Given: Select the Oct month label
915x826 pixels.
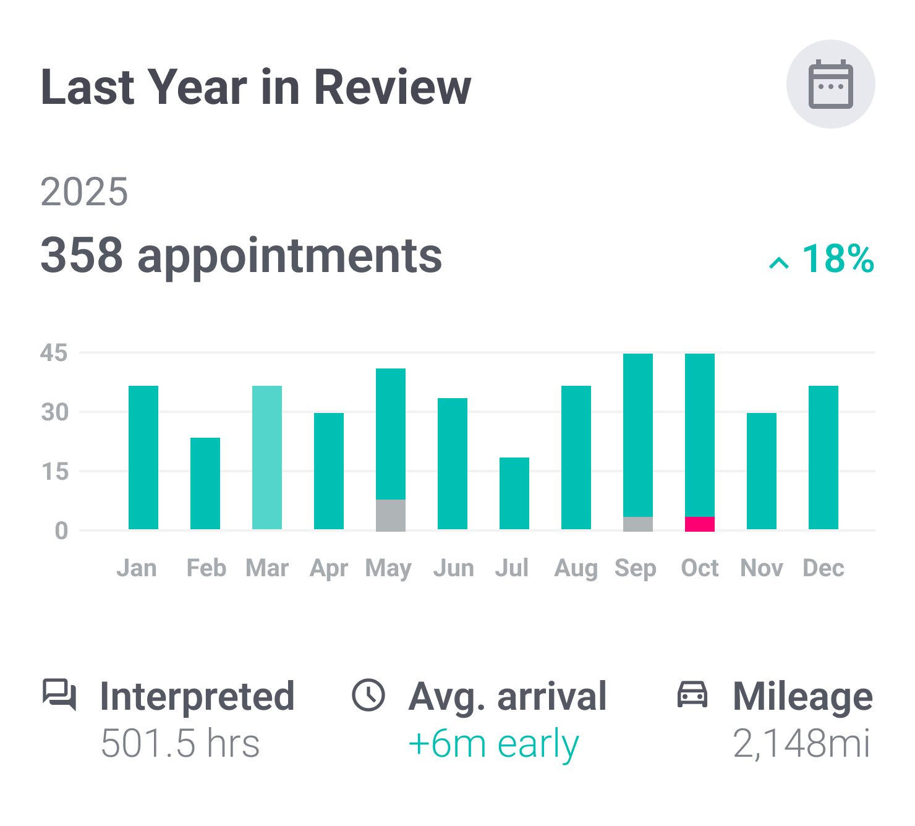Looking at the screenshot, I should (700, 567).
